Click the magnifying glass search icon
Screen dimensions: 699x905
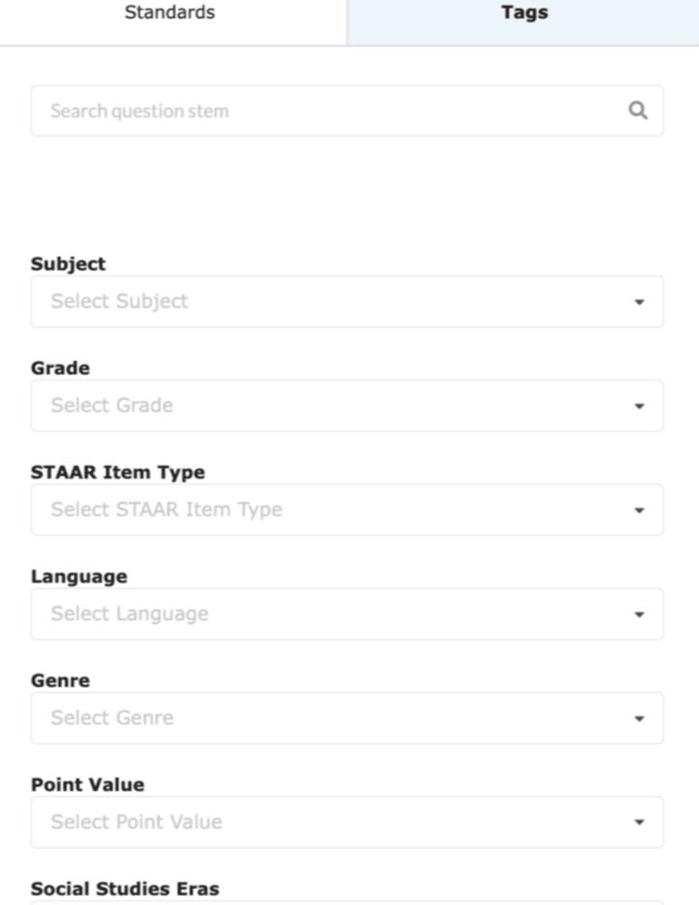[637, 110]
